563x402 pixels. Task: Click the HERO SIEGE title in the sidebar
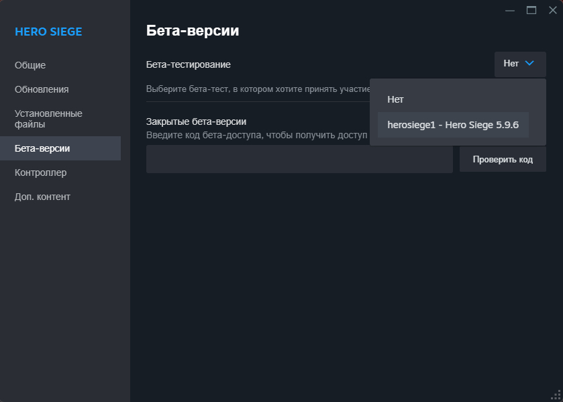point(48,32)
